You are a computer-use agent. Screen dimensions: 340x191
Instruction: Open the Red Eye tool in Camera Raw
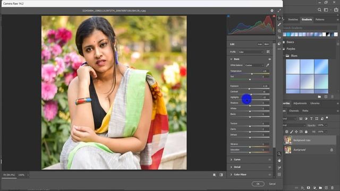(279, 37)
